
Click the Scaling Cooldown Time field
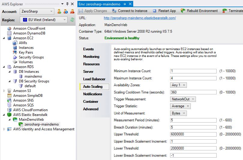point(193,92)
